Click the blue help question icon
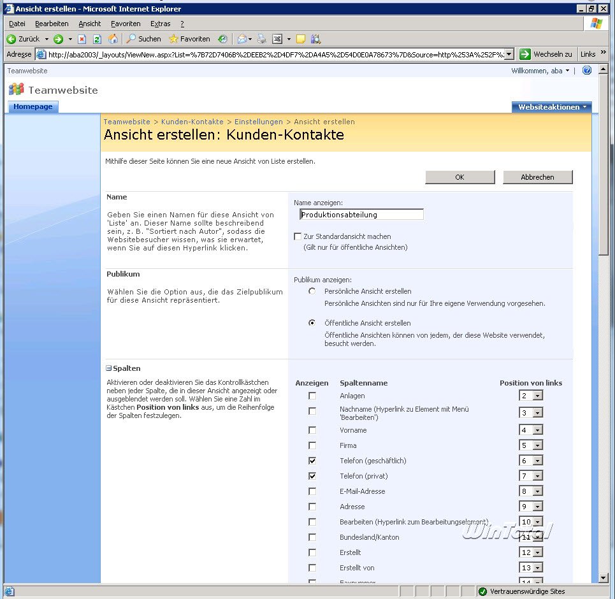The width and height of the screenshot is (615, 599). [x=587, y=70]
